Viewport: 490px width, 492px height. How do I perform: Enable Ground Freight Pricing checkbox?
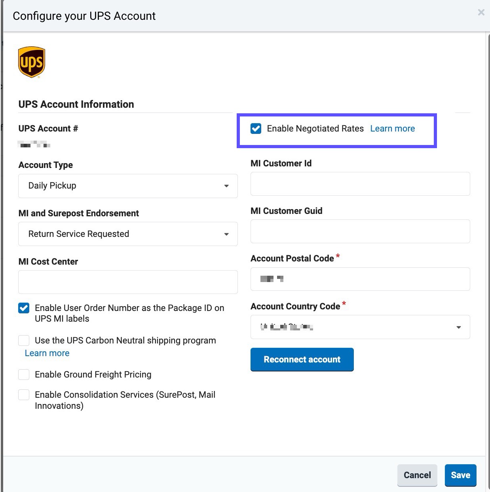click(x=24, y=374)
